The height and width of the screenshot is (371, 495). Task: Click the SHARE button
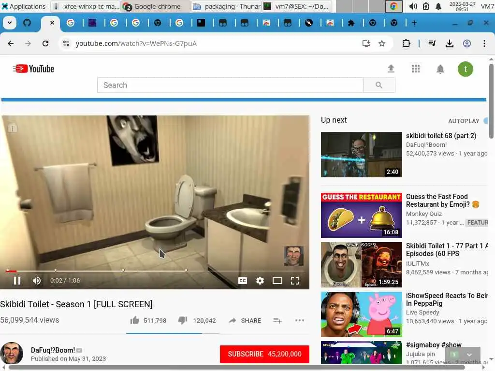[245, 321]
